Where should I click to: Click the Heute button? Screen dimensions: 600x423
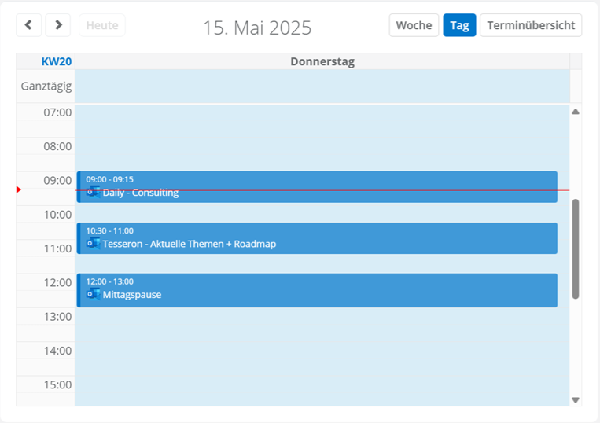[101, 25]
